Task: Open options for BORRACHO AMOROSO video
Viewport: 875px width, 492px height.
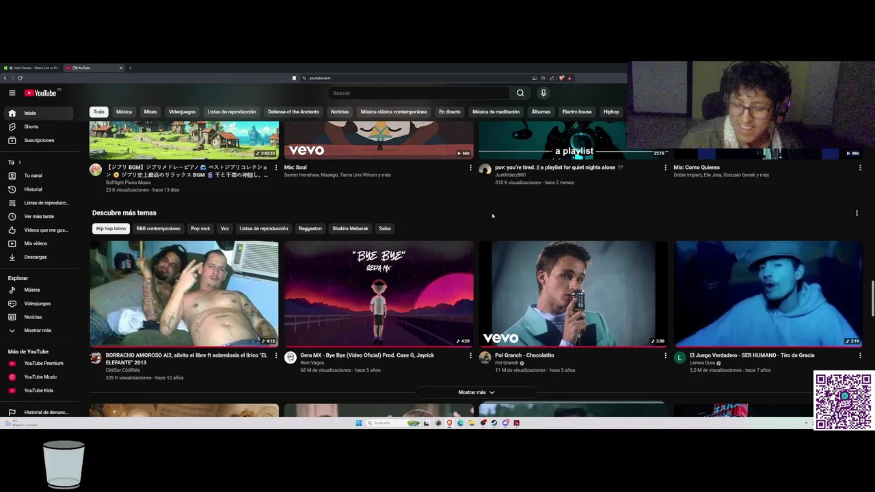Action: (x=276, y=355)
